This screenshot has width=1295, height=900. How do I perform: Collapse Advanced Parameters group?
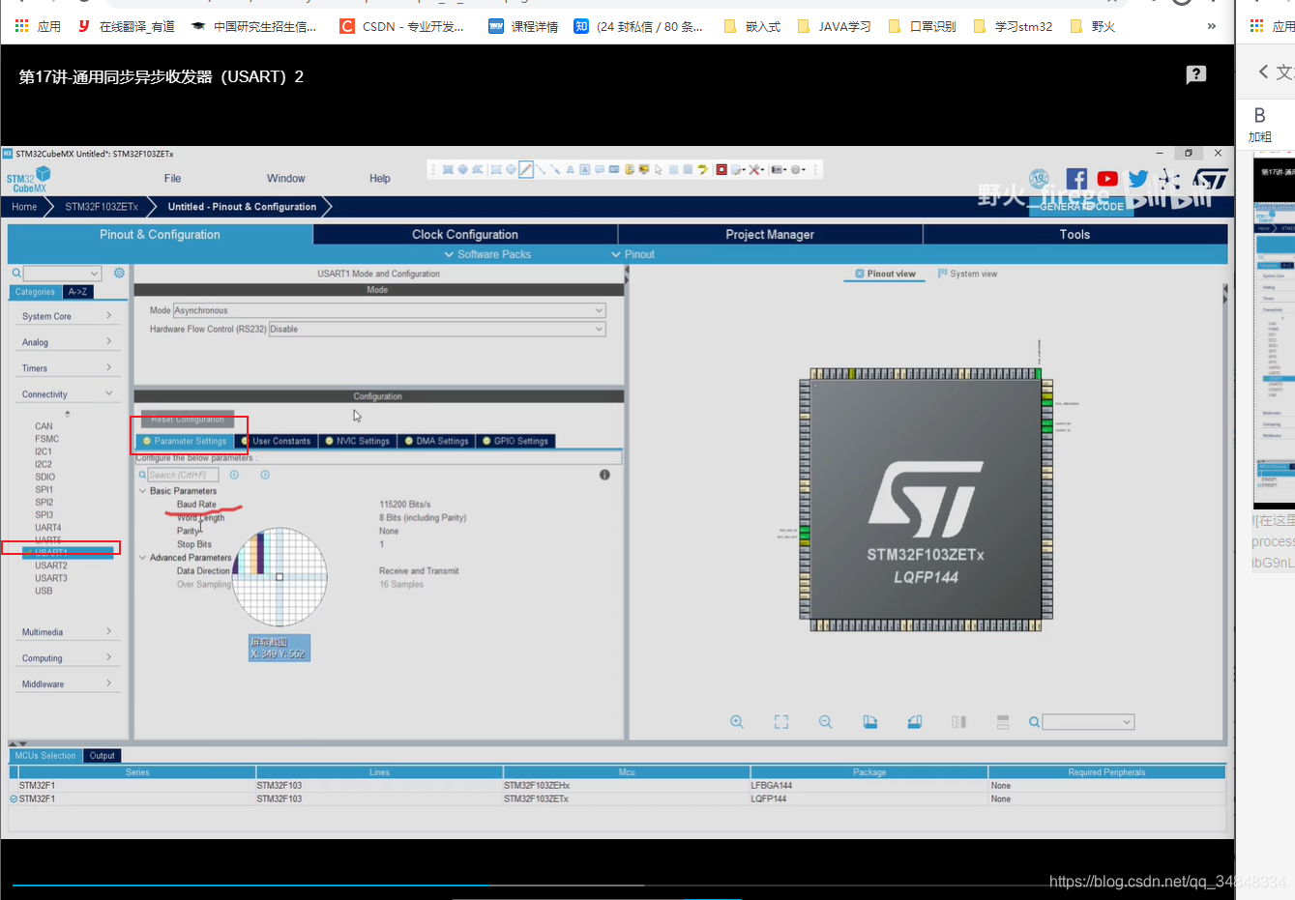coord(142,558)
